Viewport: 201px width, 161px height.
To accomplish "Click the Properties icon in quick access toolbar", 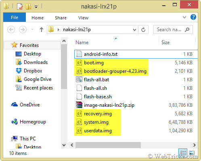I will (20, 6).
